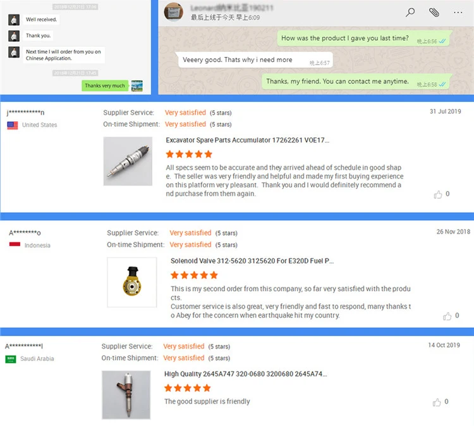Click the five stars on Excavator Accumulator review
Screen dimensions: 474x426
189,154
